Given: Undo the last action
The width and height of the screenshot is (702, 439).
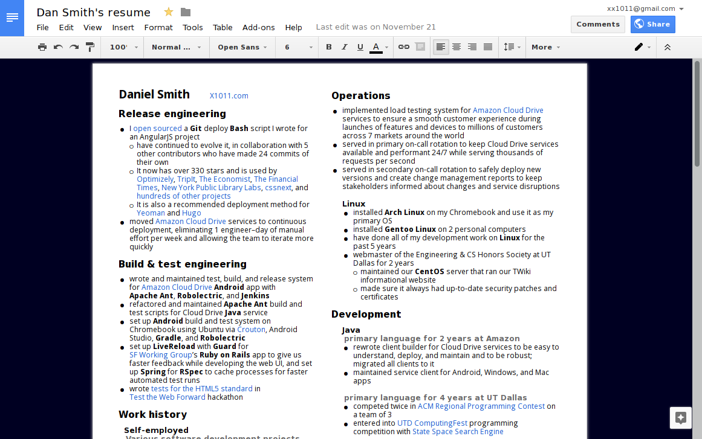Looking at the screenshot, I should pyautogui.click(x=58, y=47).
